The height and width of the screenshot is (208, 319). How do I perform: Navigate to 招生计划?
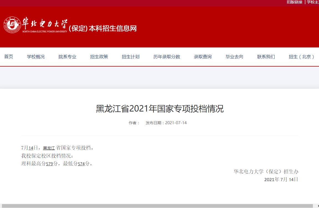[131, 57]
